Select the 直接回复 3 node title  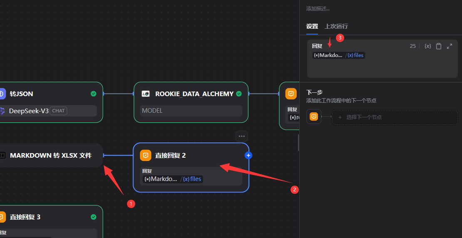point(25,217)
